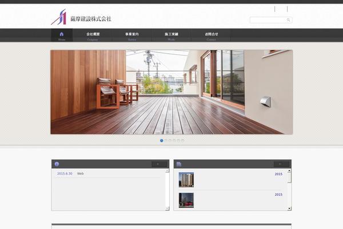This screenshot has height=229, width=343.
Task: Select the first blue slideshow dot
Action: [162, 140]
